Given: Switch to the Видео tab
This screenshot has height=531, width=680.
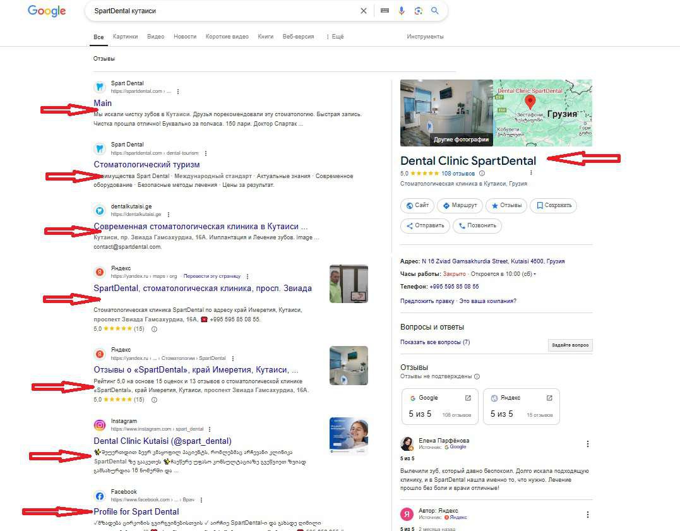Looking at the screenshot, I should tap(155, 36).
